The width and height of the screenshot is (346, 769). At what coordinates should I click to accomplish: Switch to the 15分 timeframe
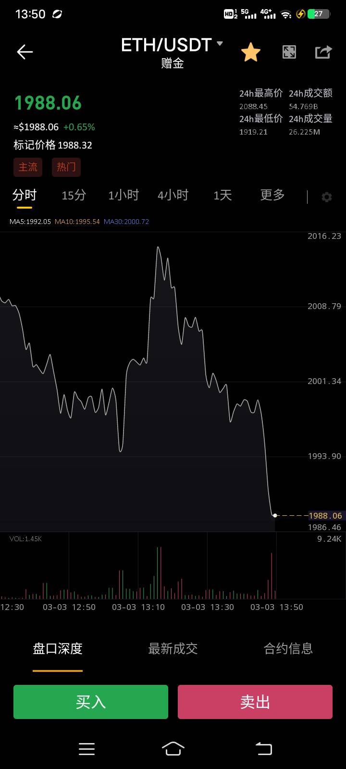tap(74, 195)
